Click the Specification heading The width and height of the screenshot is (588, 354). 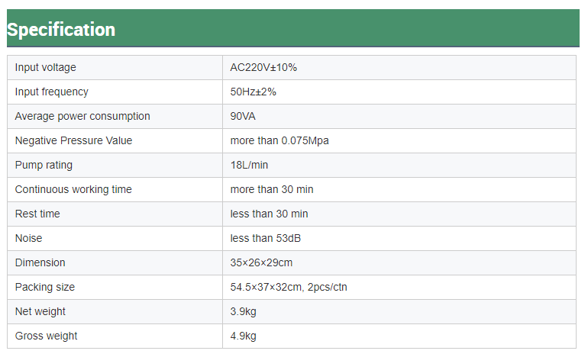61,30
